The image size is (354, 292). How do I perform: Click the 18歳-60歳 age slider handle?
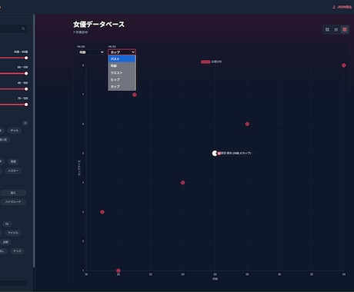tap(26, 58)
